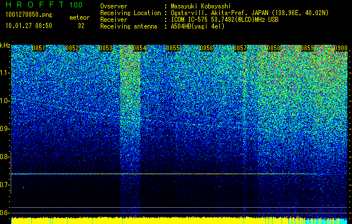Click the 0859 time marker
Screen dimensions: 352x224
tap(307, 48)
